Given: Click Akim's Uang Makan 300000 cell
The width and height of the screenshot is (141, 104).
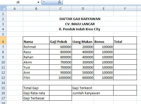Looking at the screenshot, I should (x=83, y=62).
